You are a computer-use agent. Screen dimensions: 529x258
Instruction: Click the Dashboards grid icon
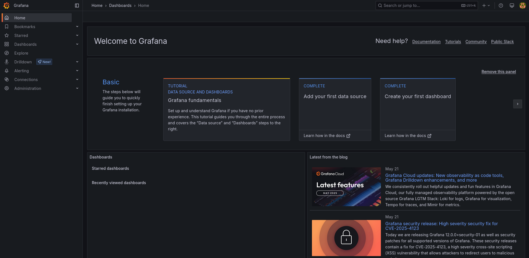pyautogui.click(x=7, y=44)
